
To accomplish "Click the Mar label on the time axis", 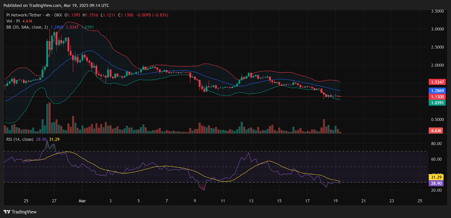I will 82,201.
